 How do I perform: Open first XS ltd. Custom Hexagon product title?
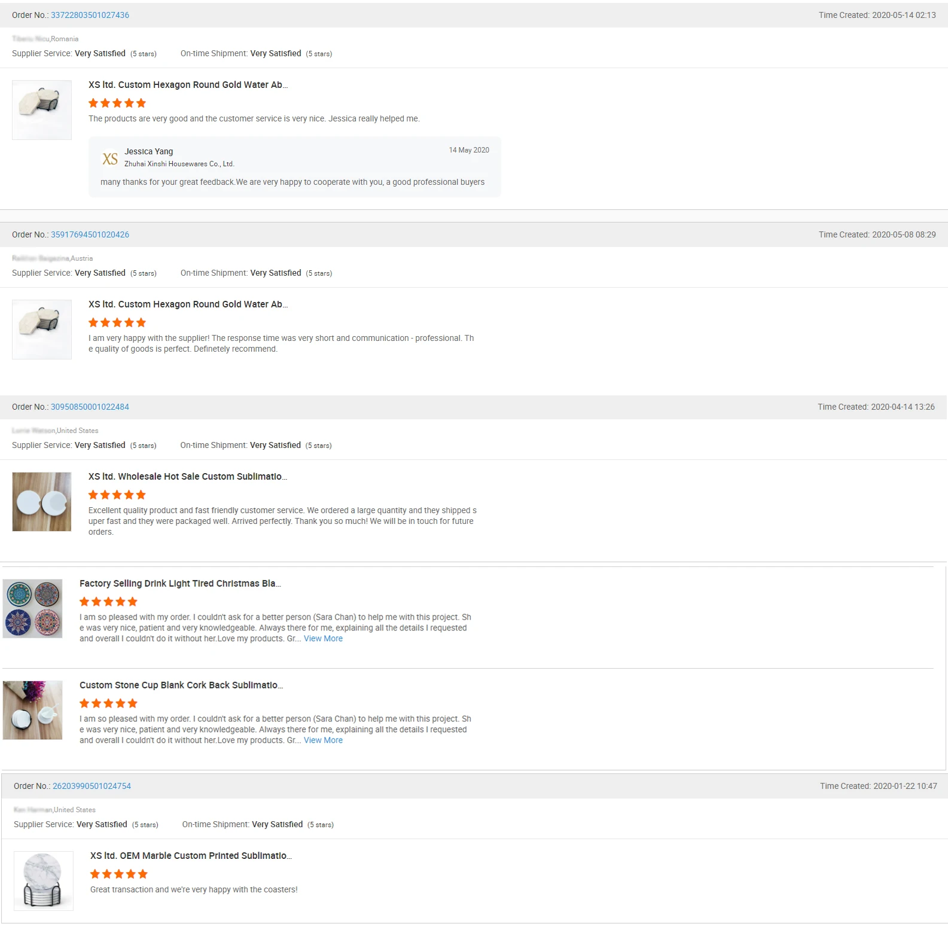(188, 85)
